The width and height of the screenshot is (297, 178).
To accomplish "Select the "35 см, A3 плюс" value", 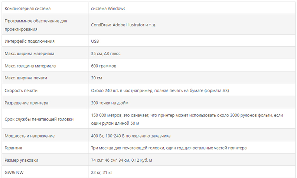I will point(106,53).
